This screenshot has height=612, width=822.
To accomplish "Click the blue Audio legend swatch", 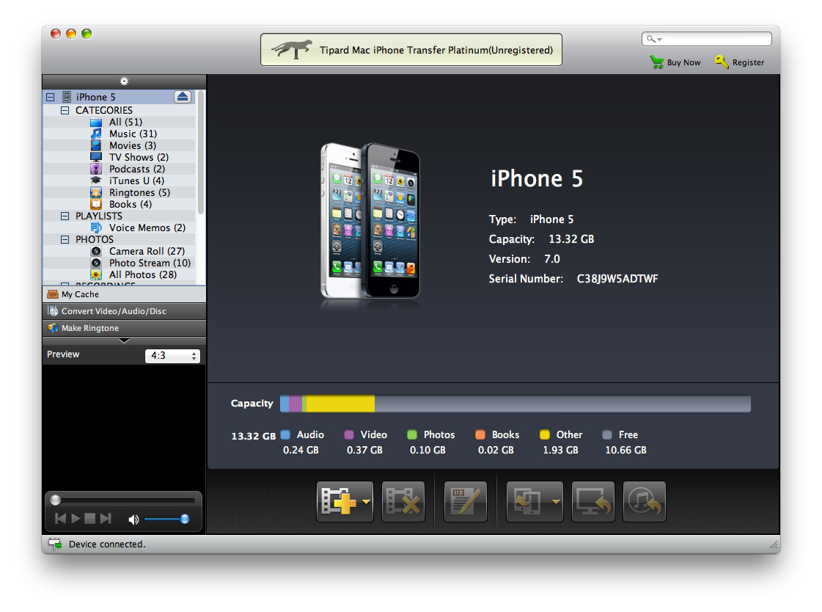I will (286, 434).
